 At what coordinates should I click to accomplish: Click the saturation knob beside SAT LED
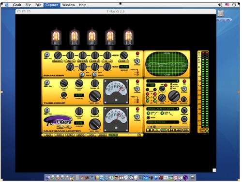[x=162, y=89]
